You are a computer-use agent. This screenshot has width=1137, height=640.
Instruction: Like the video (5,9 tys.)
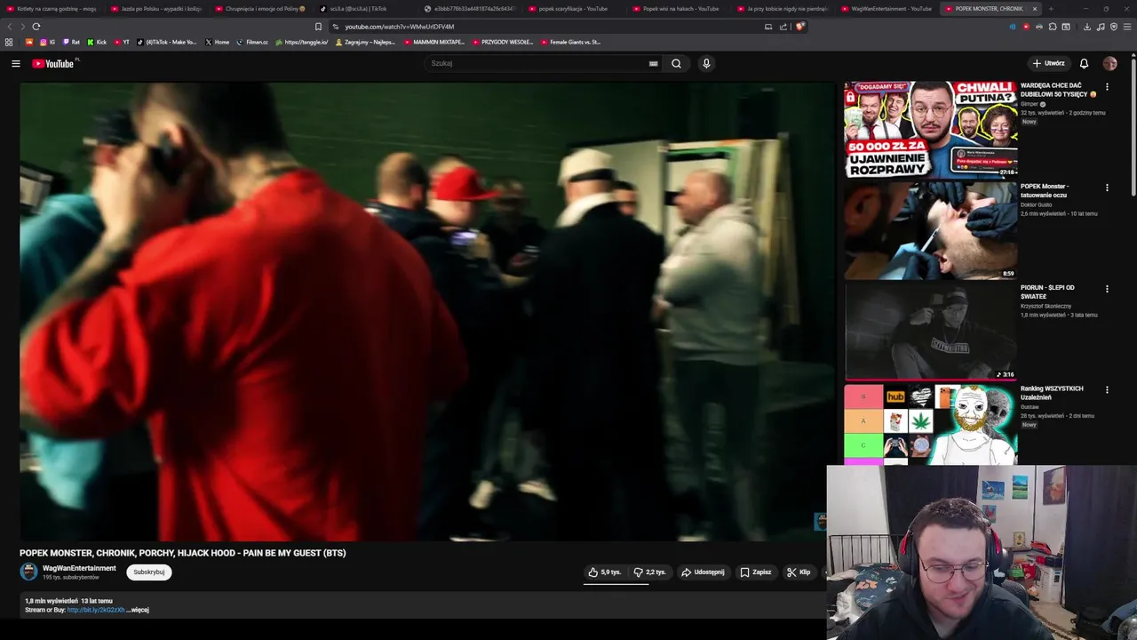point(604,572)
